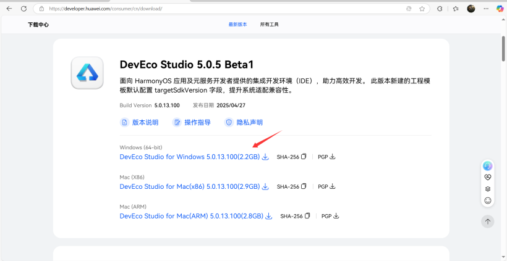This screenshot has height=261, width=507.
Task: Go back using browser back arrow
Action: tap(9, 9)
